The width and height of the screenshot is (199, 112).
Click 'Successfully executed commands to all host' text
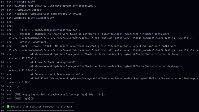click(x=42, y=107)
